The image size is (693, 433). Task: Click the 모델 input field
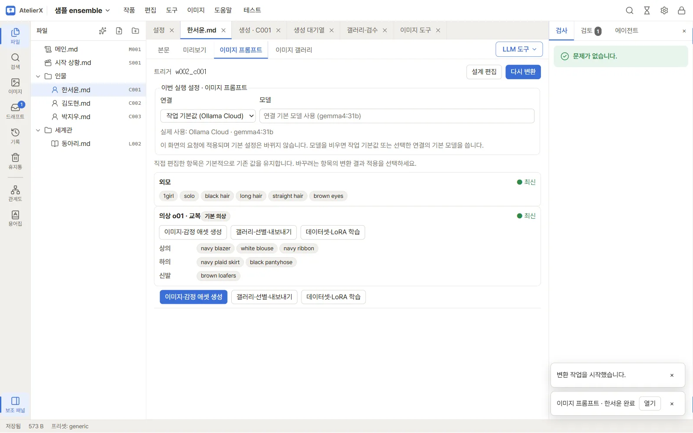(397, 116)
